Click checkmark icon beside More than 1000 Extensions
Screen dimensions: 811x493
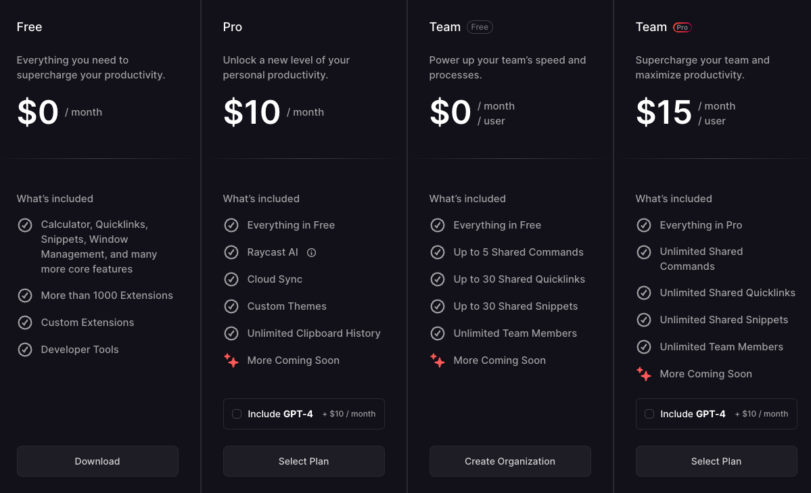coord(25,296)
